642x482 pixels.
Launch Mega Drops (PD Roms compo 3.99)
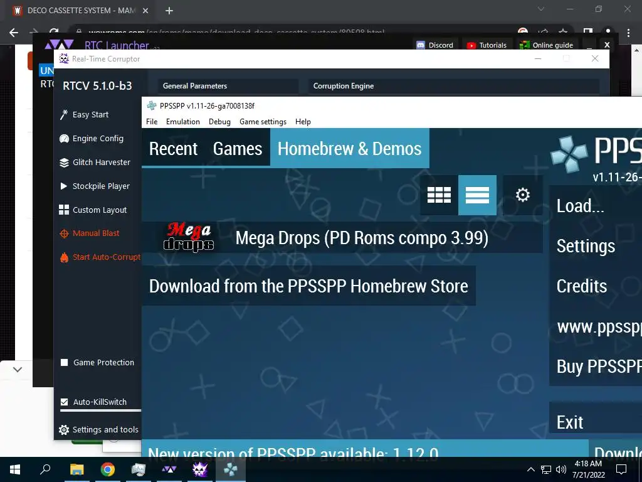[342, 238]
